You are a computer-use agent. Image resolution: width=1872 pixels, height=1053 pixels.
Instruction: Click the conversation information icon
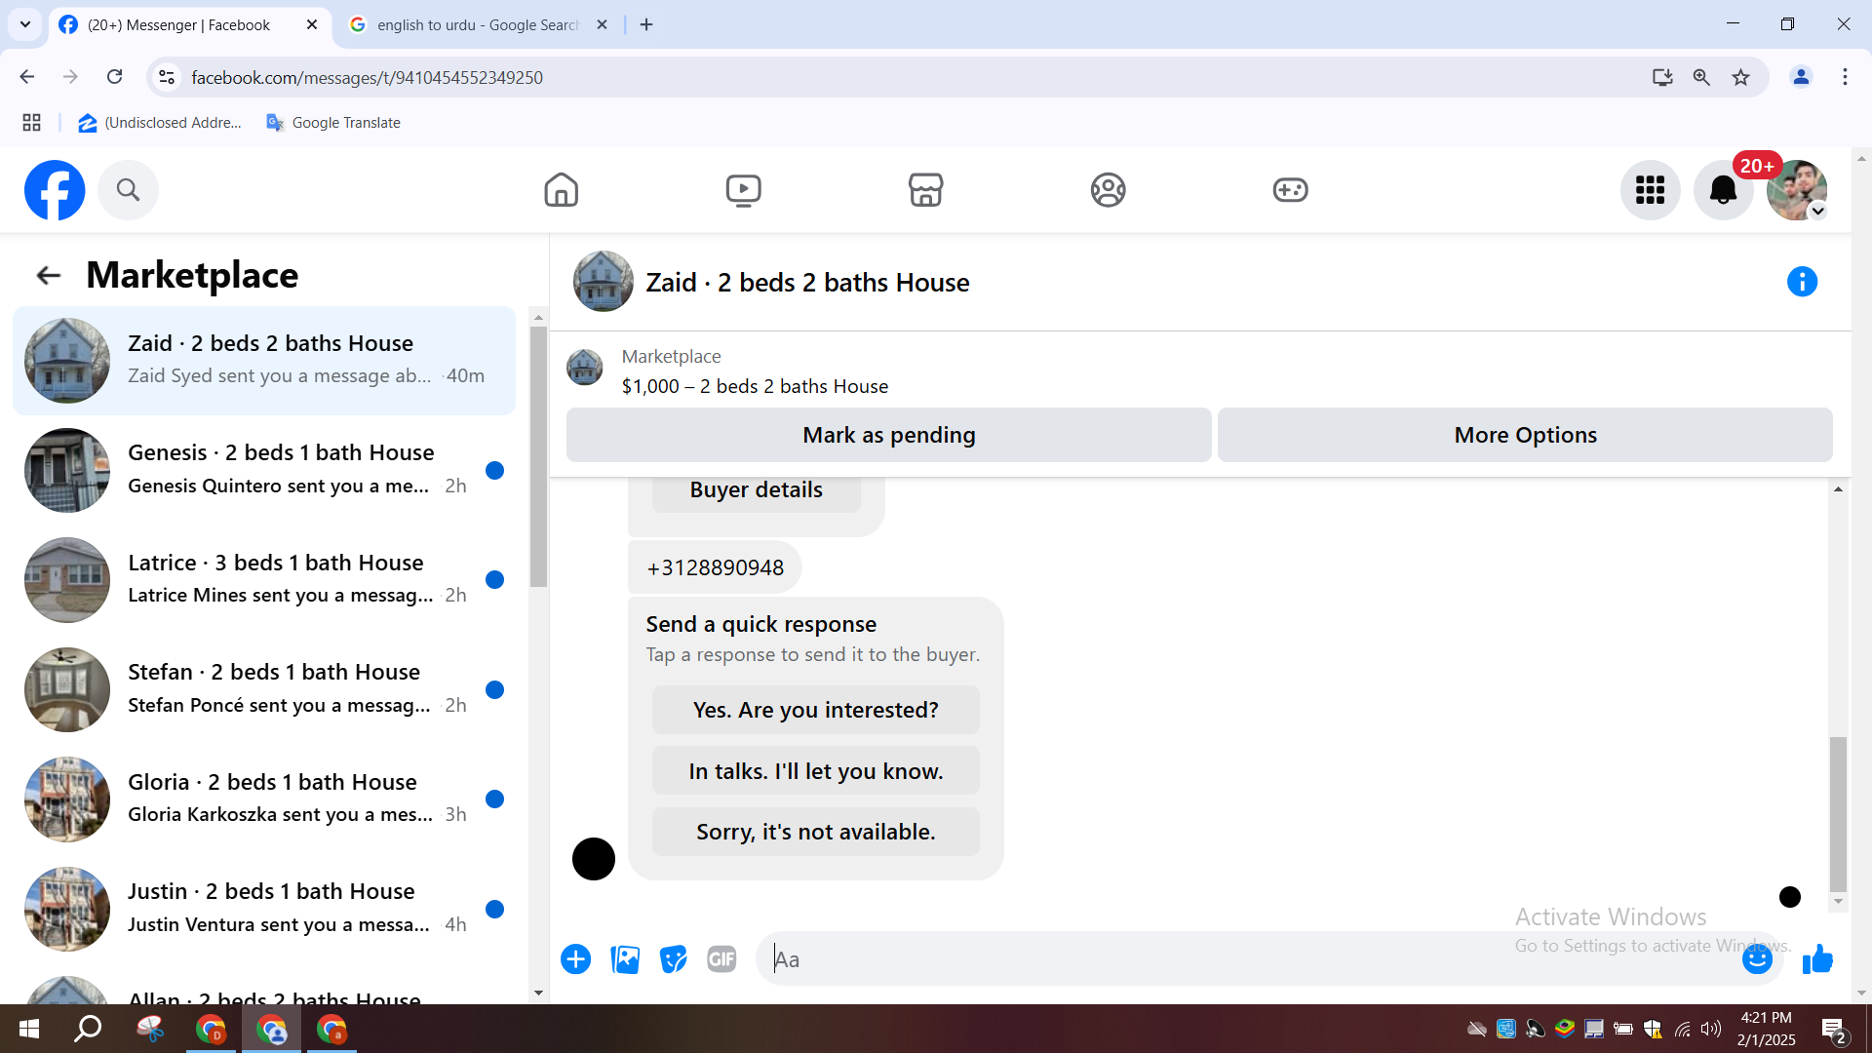coord(1802,282)
